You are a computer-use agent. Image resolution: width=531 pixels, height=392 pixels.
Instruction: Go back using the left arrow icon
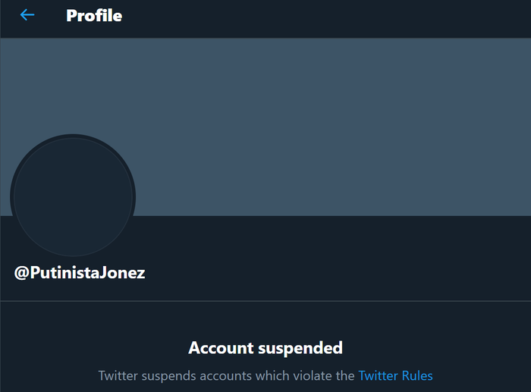27,15
